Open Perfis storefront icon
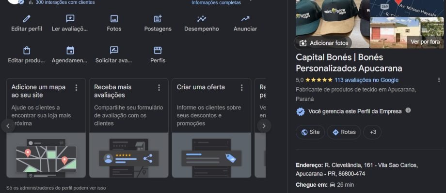Image resolution: width=446 pixels, height=193 pixels. [x=158, y=50]
